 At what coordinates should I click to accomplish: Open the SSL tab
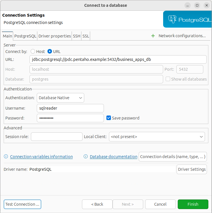click(x=86, y=36)
